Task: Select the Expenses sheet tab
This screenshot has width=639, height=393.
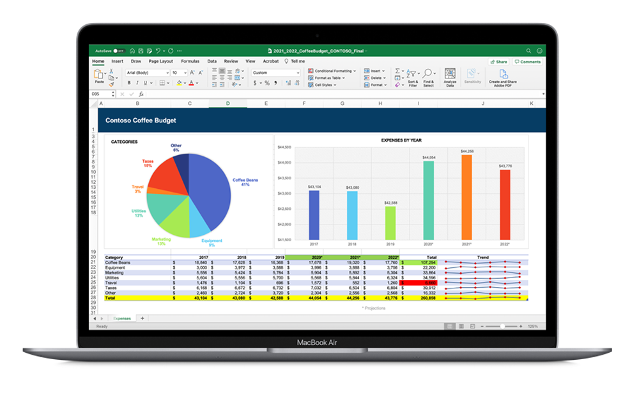Action: 122,318
